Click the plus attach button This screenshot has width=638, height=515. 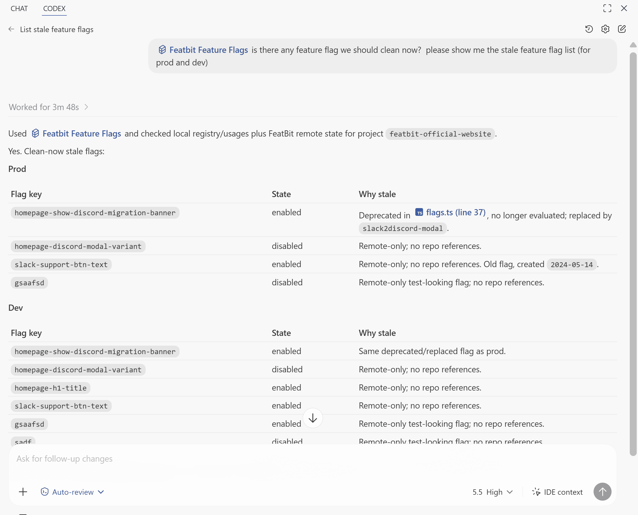coord(23,492)
